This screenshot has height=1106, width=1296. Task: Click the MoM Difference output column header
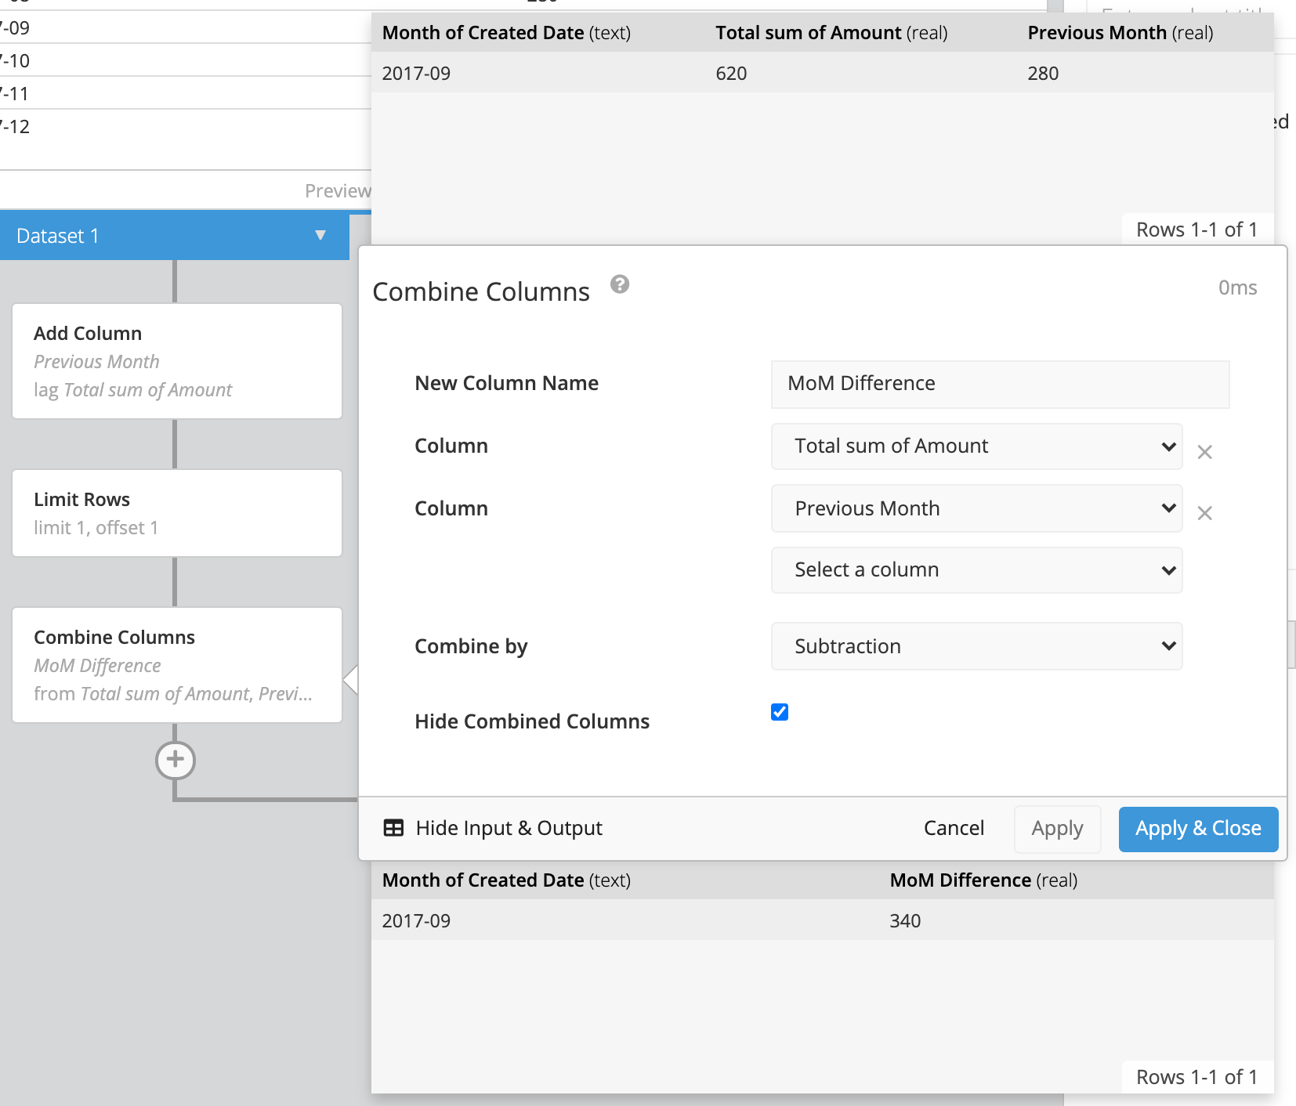click(x=983, y=880)
